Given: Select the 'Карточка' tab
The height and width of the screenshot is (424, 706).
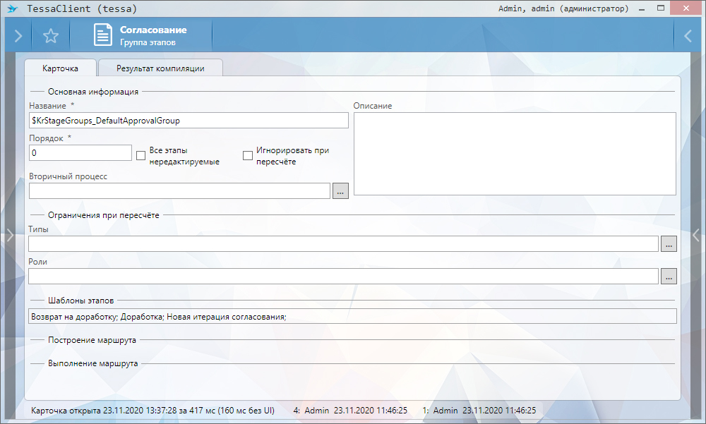Looking at the screenshot, I should (60, 68).
